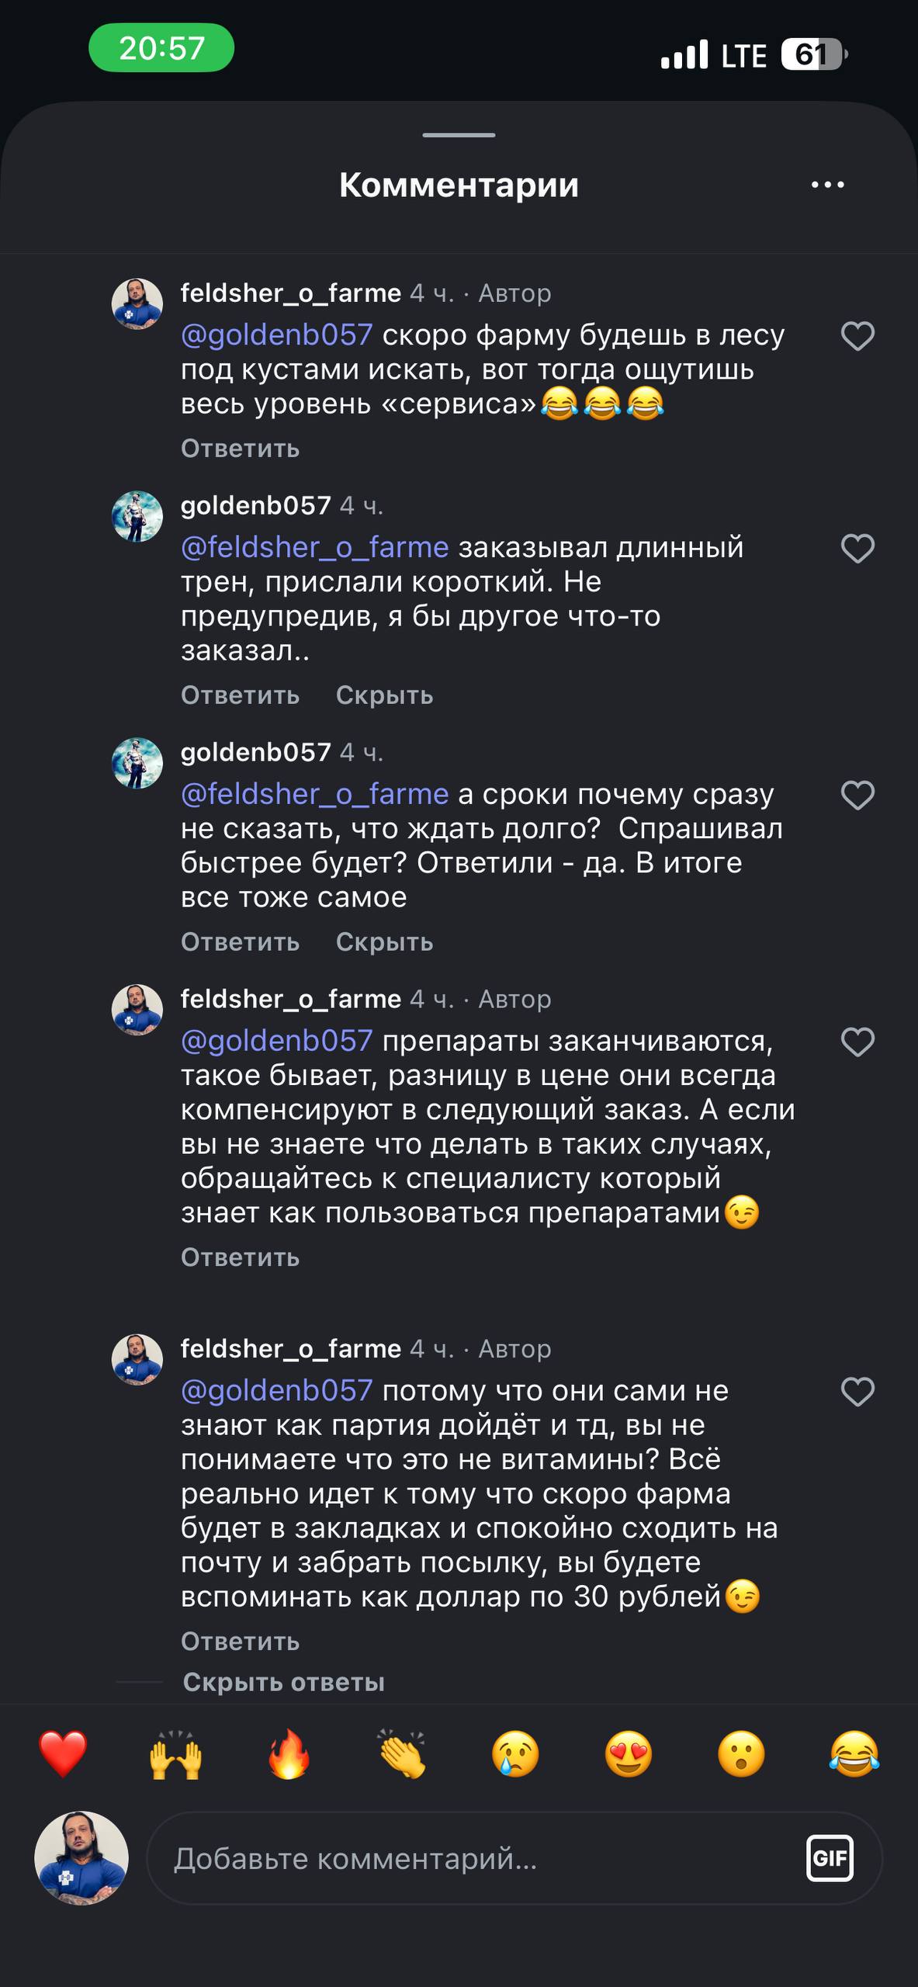Like the comment about searching farma in forest

click(x=857, y=336)
